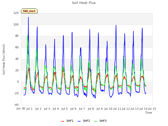
Task: Click the Jul 12 x-axis tick label
Action: click(x=126, y=109)
